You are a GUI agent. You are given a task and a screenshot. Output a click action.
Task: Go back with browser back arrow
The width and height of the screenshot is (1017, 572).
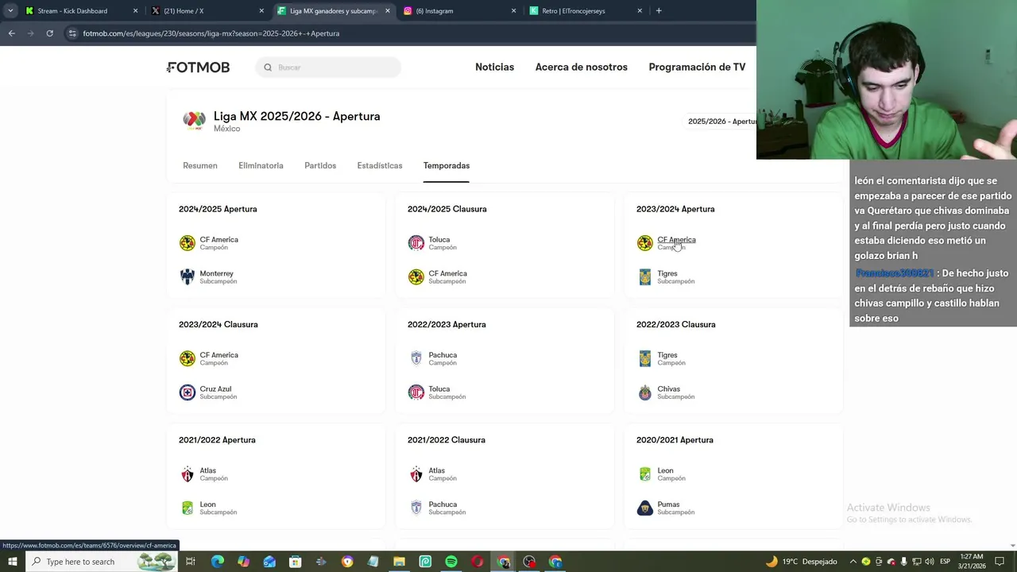coord(11,33)
